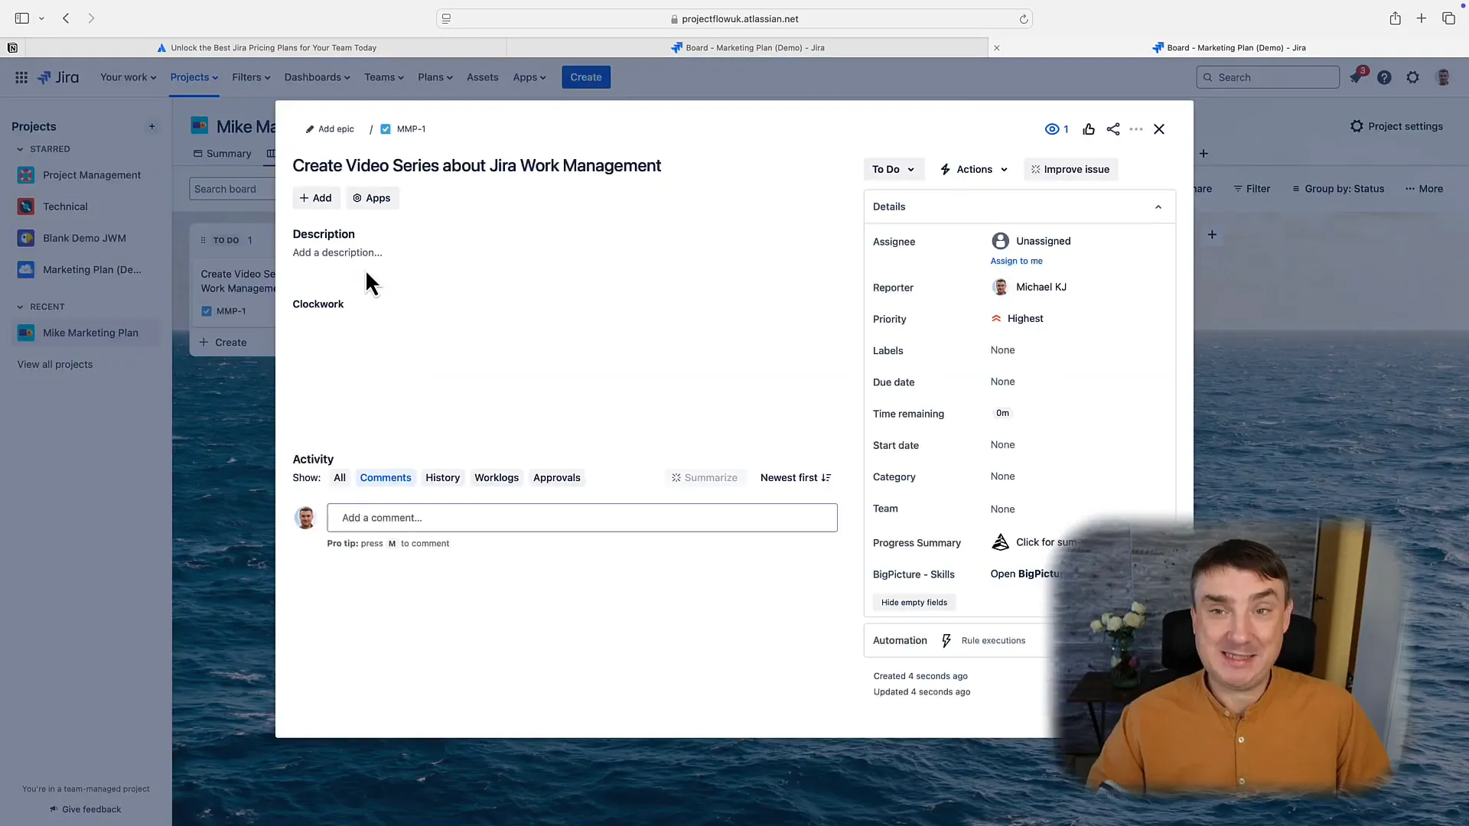1469x826 pixels.
Task: Open Mike Marketing Plan project
Action: (x=85, y=333)
